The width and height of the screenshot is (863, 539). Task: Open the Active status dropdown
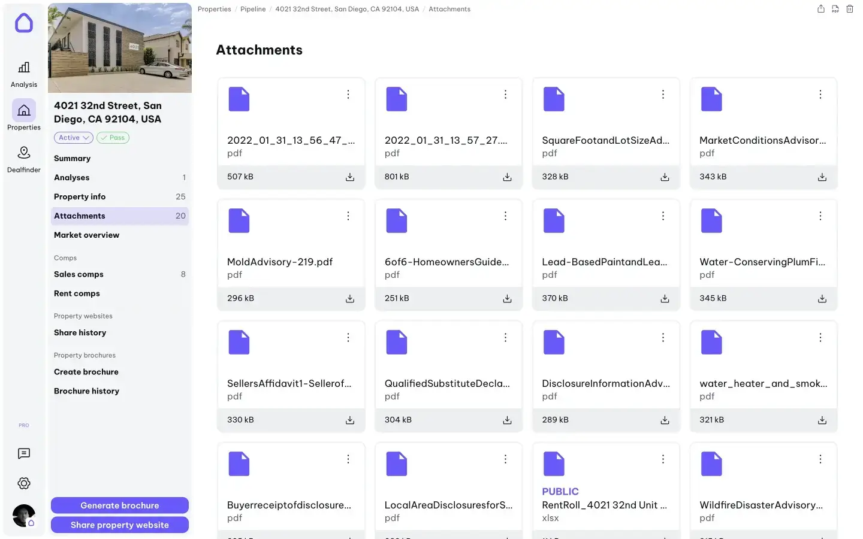[73, 138]
